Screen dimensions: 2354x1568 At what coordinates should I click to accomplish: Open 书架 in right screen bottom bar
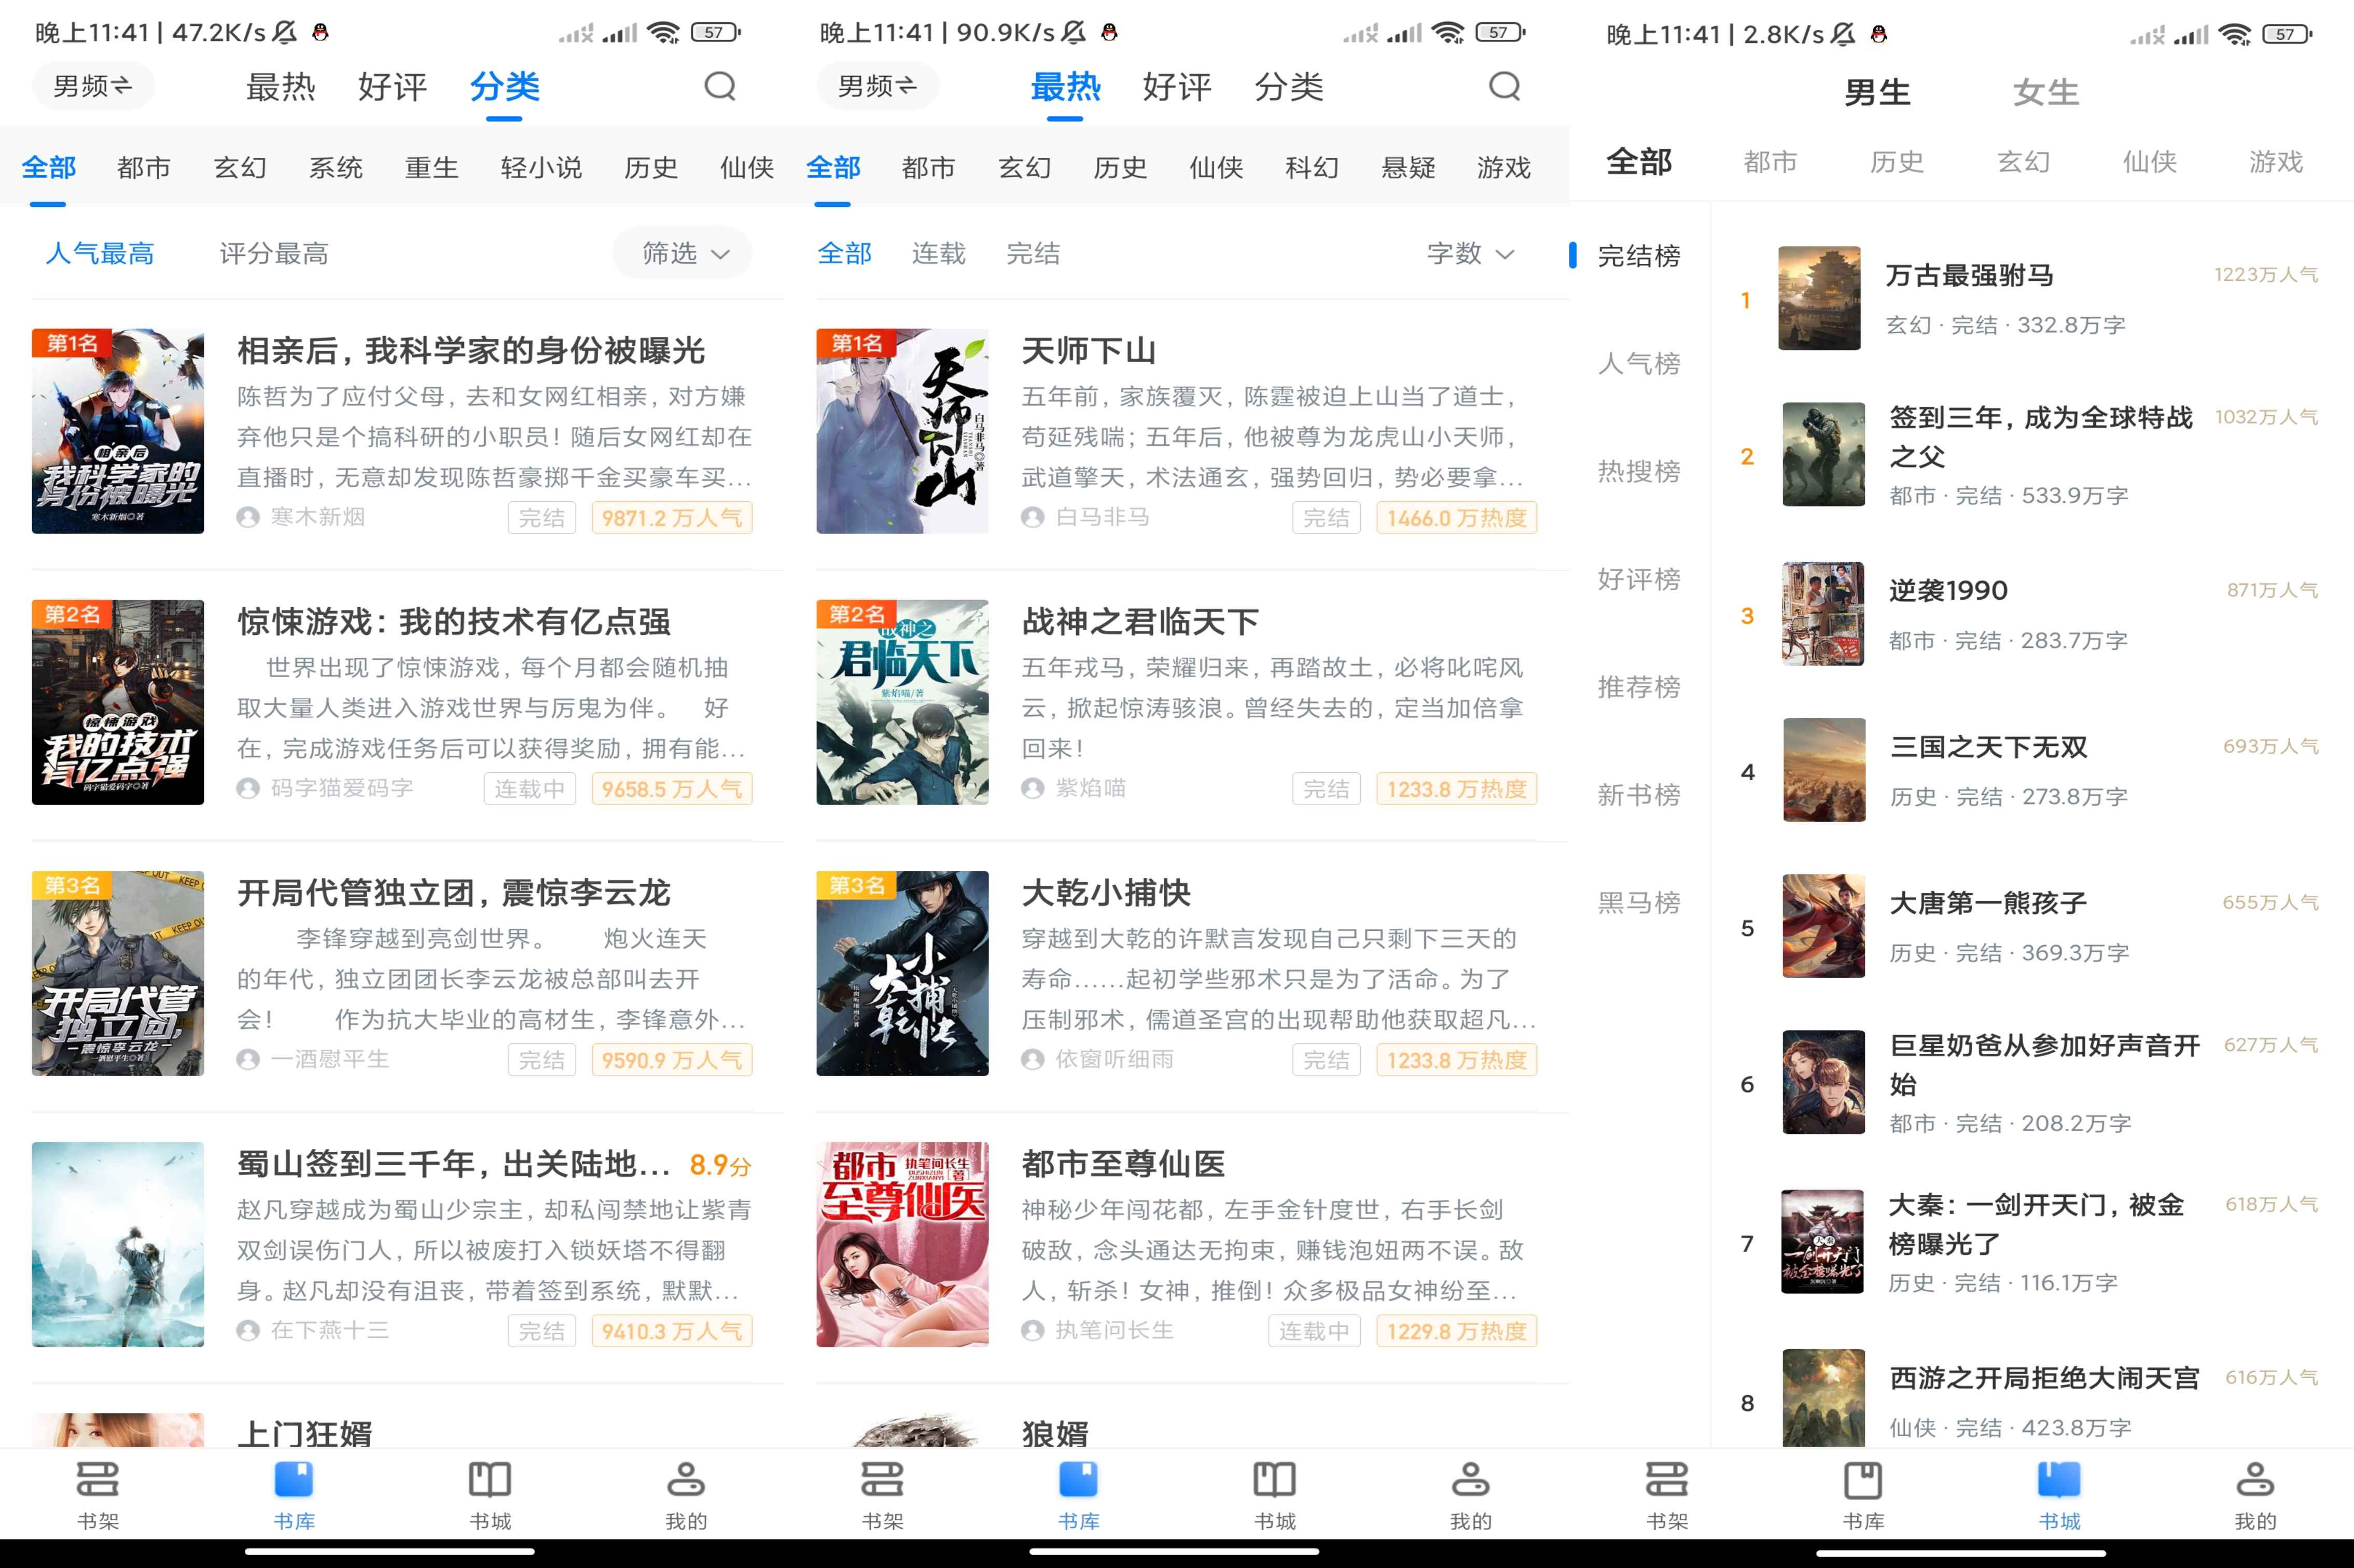(1667, 1496)
